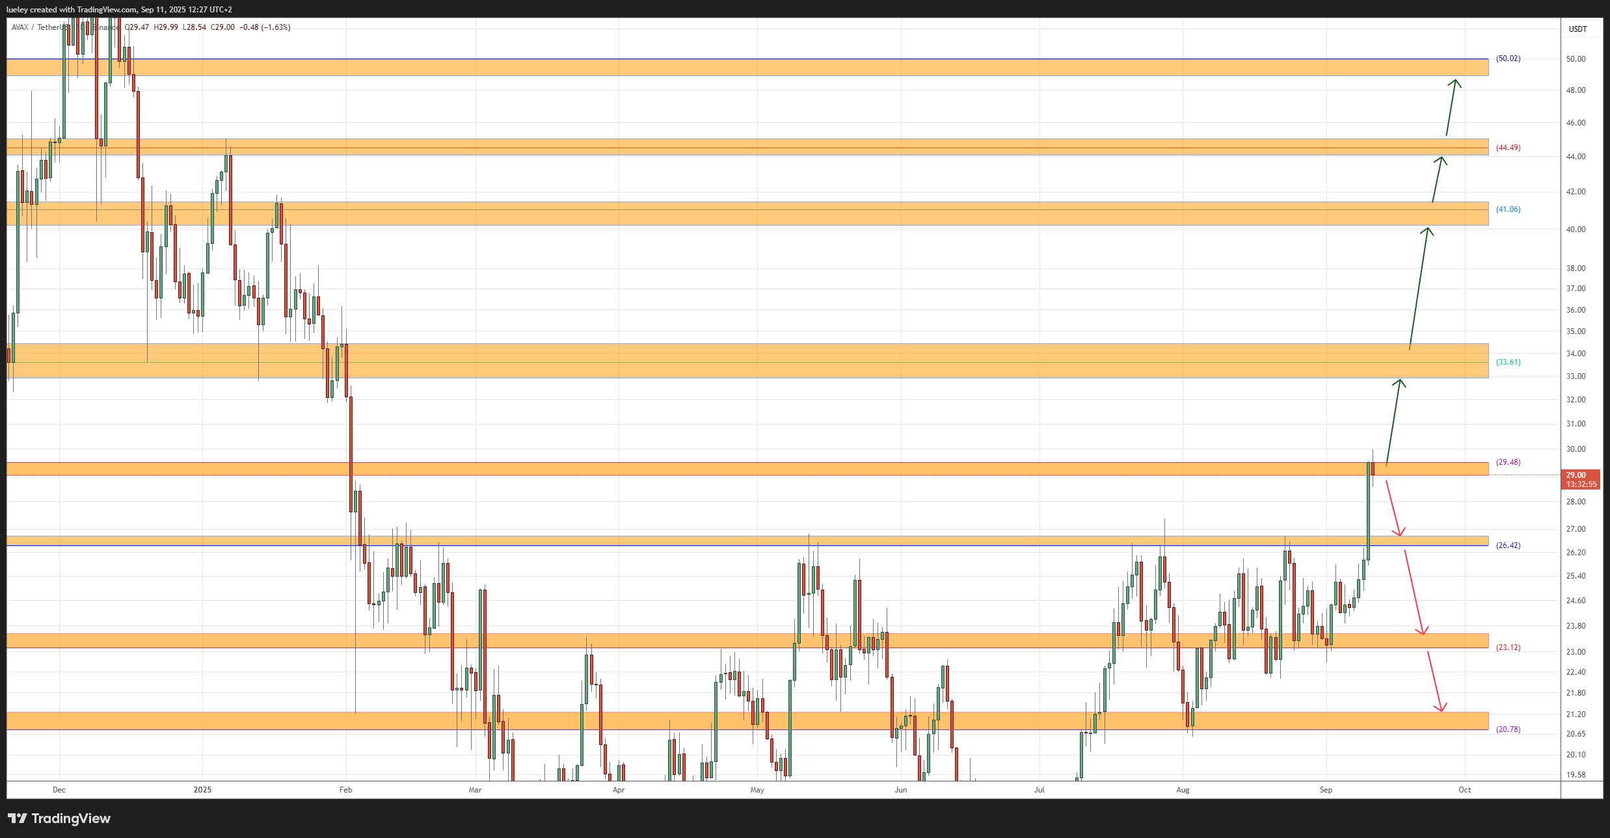Click the USDT currency label on price axis
Image resolution: width=1610 pixels, height=838 pixels.
coord(1577,29)
